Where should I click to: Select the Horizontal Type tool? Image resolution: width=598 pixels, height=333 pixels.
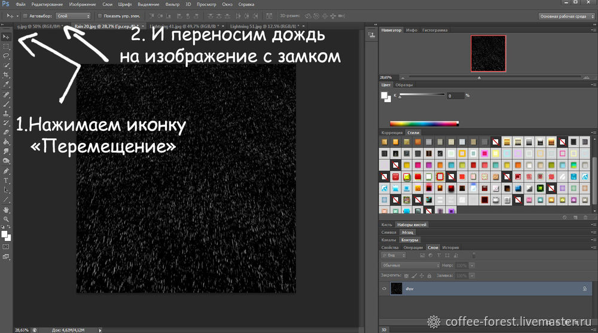pyautogui.click(x=6, y=180)
